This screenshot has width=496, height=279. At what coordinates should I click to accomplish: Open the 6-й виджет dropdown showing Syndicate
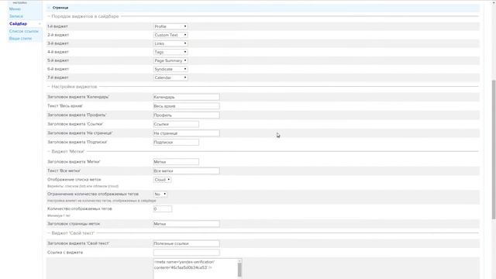pos(170,69)
